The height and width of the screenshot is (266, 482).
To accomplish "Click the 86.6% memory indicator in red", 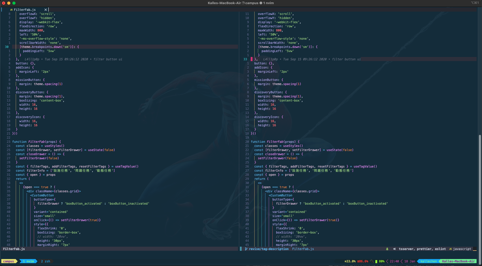I will (x=363, y=261).
